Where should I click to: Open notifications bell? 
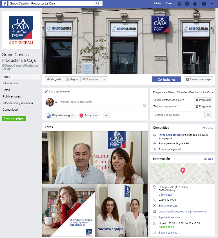[195, 3]
